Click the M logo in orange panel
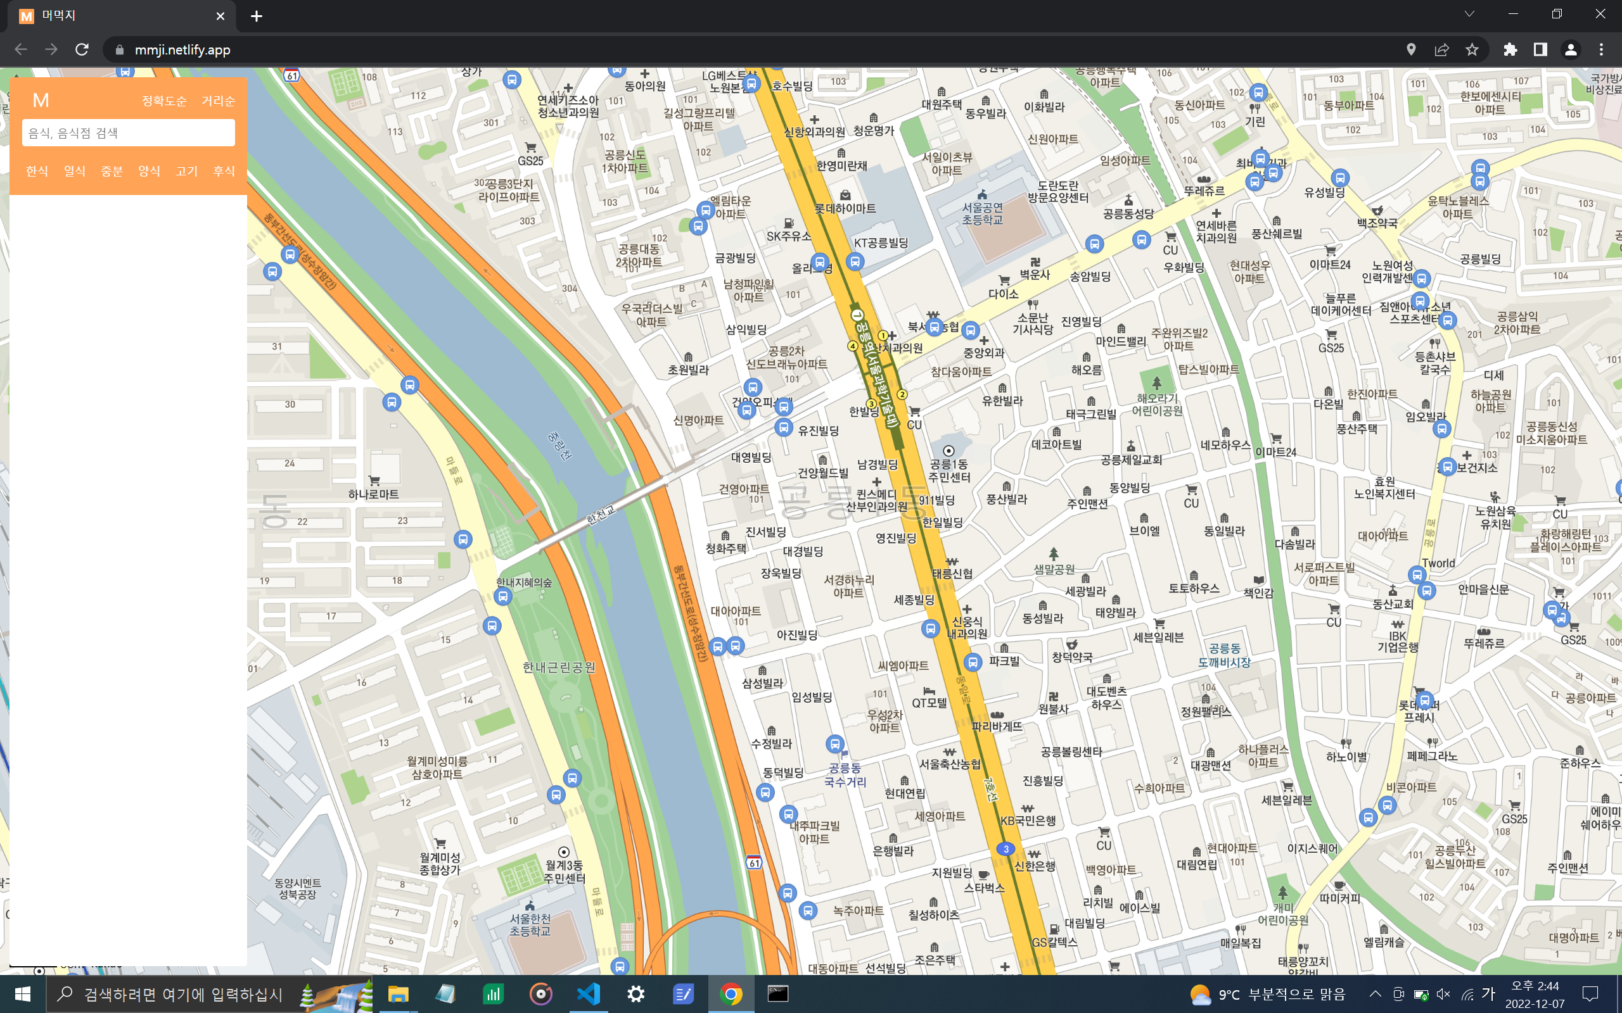 (x=41, y=101)
